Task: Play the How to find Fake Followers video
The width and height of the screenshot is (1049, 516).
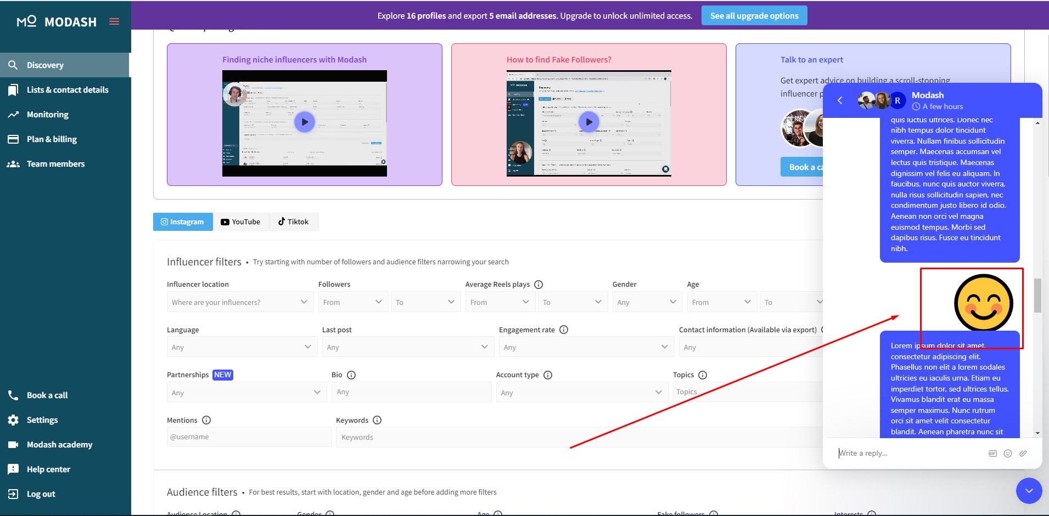Action: click(589, 122)
